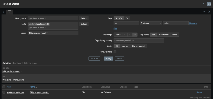Viewport: 213px width, 99px height.
Task: Enable the Show details checkbox
Action: click(x=115, y=52)
